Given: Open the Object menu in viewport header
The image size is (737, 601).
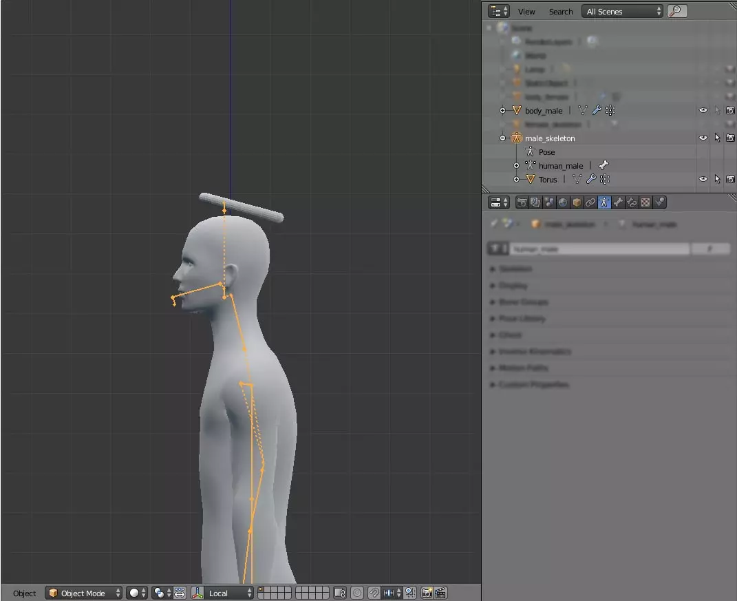Looking at the screenshot, I should click(25, 593).
